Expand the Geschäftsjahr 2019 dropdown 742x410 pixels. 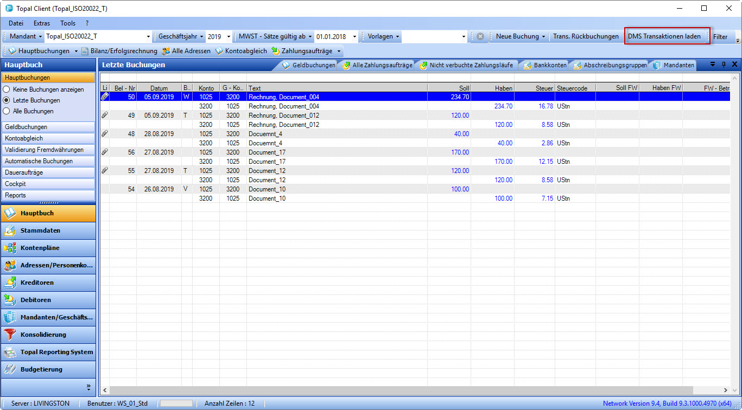(x=229, y=36)
